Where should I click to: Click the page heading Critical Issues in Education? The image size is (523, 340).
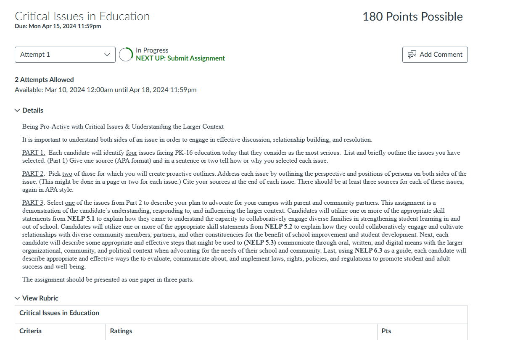point(82,16)
